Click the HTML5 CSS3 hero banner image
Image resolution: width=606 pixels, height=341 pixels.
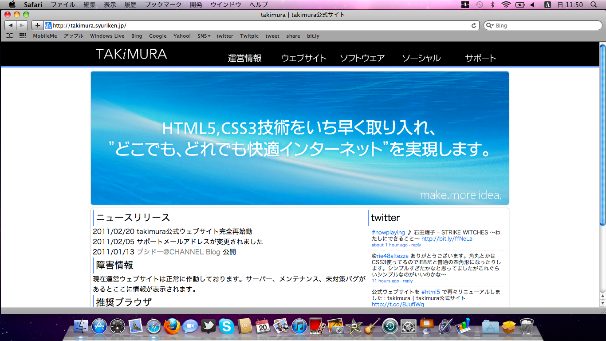pyautogui.click(x=300, y=138)
